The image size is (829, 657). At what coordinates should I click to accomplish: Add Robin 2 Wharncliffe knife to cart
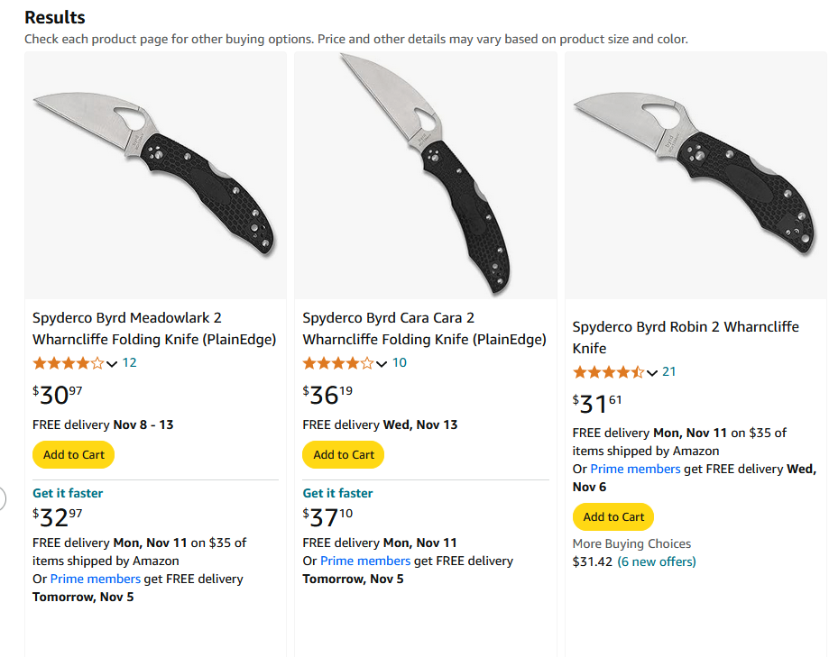pyautogui.click(x=613, y=517)
